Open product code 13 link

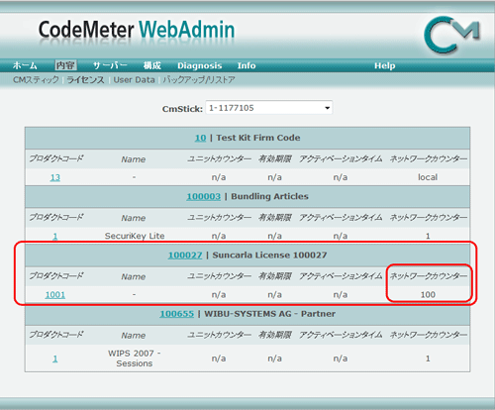[55, 177]
